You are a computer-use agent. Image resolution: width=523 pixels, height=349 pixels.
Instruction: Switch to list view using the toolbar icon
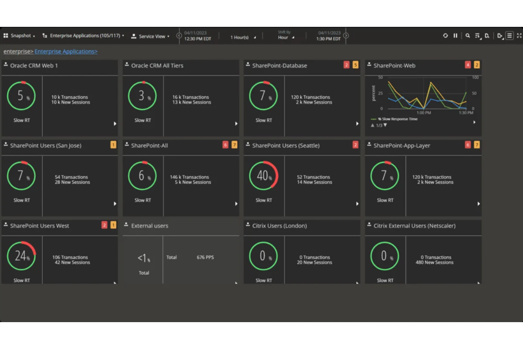pos(510,36)
